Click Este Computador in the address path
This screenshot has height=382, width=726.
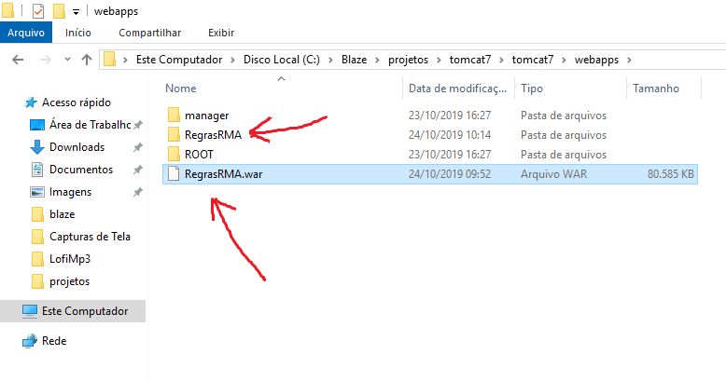[x=179, y=60]
